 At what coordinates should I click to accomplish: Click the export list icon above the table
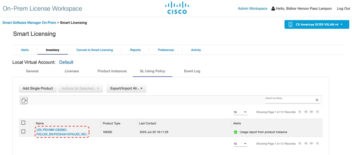24,100
